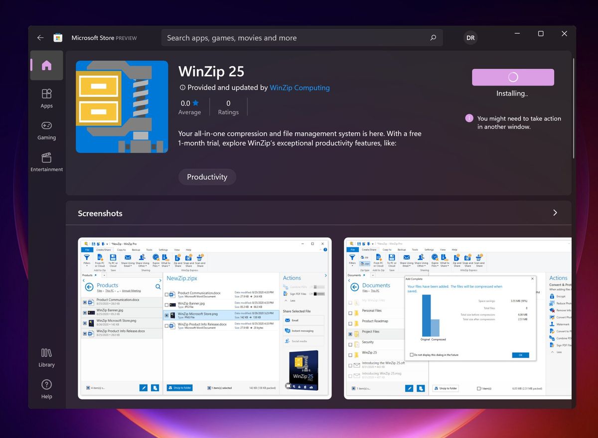This screenshot has width=598, height=438.
Task: Open the first WinZip screenshot
Action: tap(204, 317)
